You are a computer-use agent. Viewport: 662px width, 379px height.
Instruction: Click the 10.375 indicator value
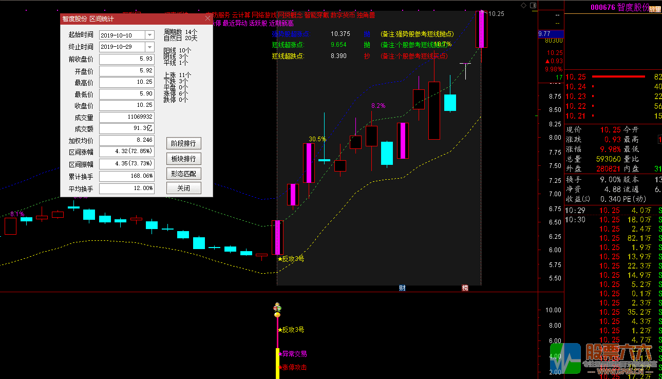coord(341,34)
